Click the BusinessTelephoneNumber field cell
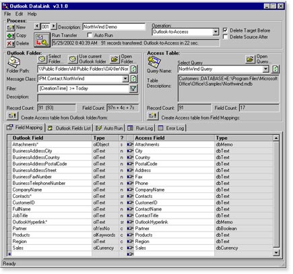The image size is (293, 274). point(52,184)
